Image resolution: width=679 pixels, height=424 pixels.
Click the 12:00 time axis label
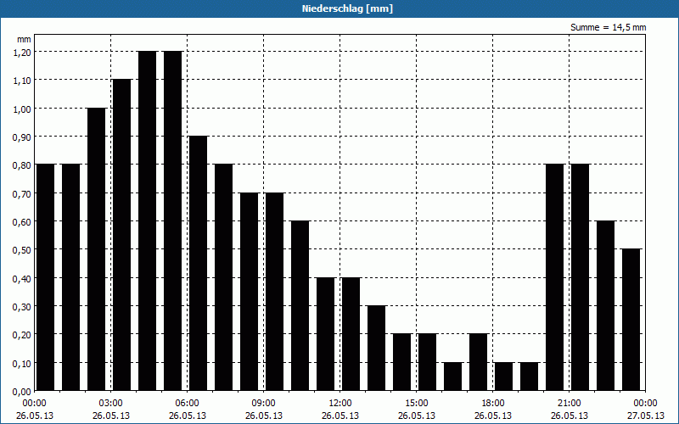tap(340, 404)
